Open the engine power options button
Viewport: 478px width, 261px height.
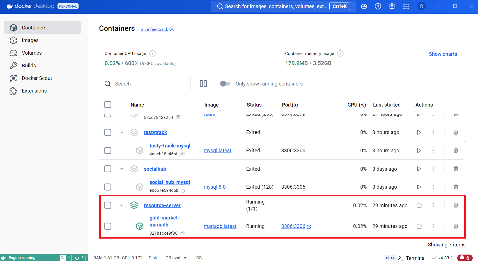[77, 258]
